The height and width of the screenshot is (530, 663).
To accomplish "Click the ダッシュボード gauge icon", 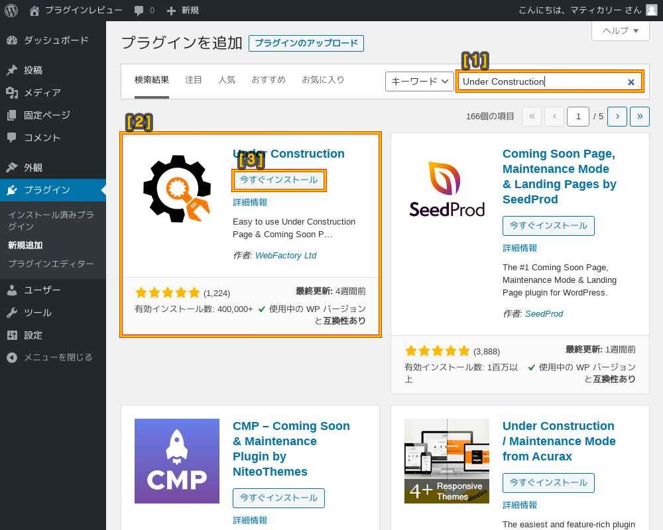I will tap(12, 40).
